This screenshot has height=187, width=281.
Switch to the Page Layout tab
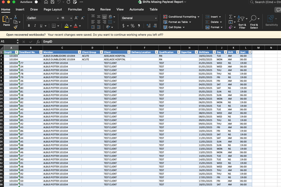click(x=53, y=9)
